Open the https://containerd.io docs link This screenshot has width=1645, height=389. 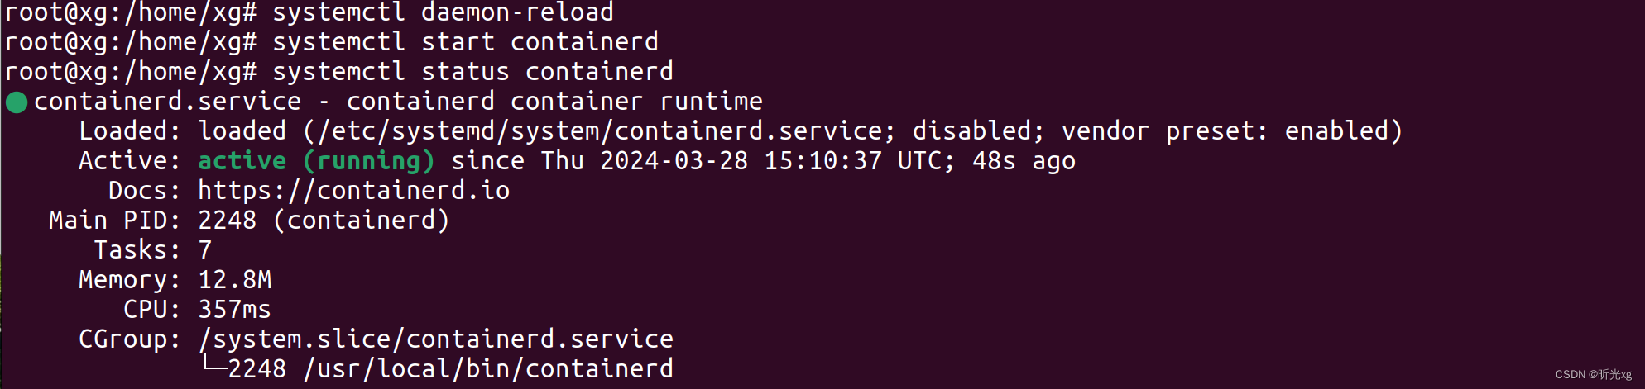coord(353,191)
